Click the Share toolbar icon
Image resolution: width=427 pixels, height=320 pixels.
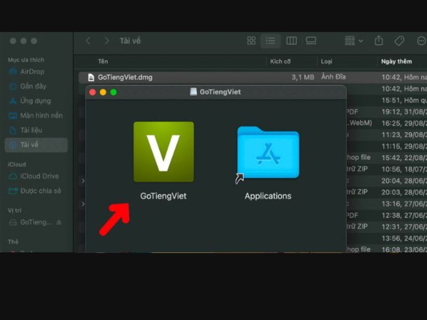tap(379, 41)
